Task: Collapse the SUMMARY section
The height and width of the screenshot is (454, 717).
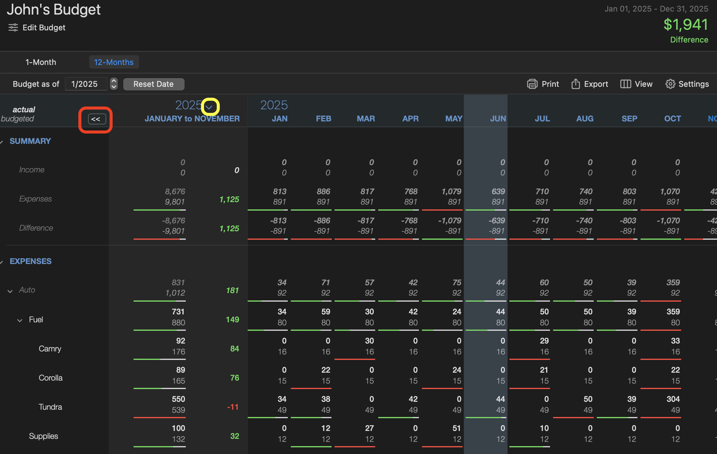Action: tap(2, 142)
